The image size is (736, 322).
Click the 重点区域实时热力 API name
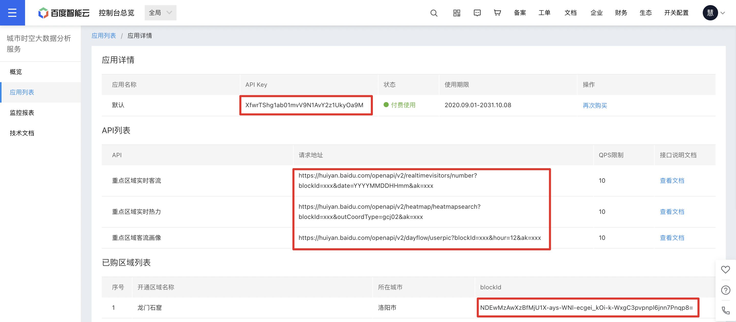pyautogui.click(x=136, y=212)
